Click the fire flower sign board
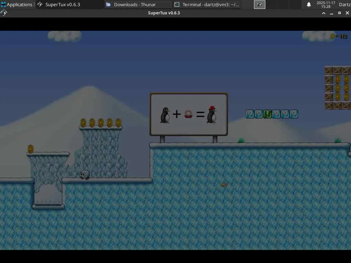The image size is (351, 263). point(189,114)
